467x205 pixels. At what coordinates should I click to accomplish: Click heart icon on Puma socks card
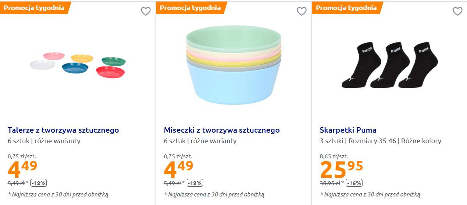point(458,11)
